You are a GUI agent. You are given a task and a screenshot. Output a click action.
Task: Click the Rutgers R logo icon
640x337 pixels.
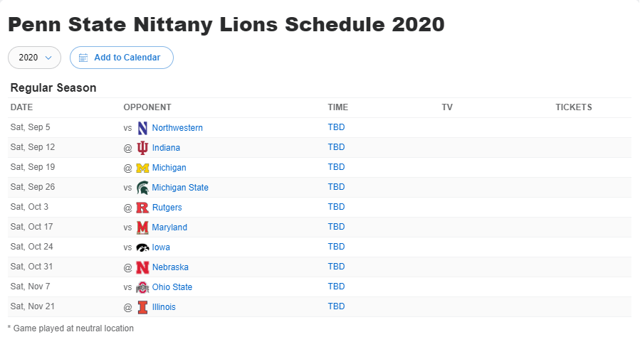142,208
